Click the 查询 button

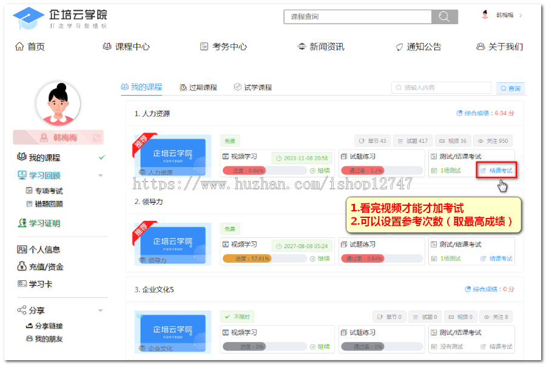click(x=510, y=88)
